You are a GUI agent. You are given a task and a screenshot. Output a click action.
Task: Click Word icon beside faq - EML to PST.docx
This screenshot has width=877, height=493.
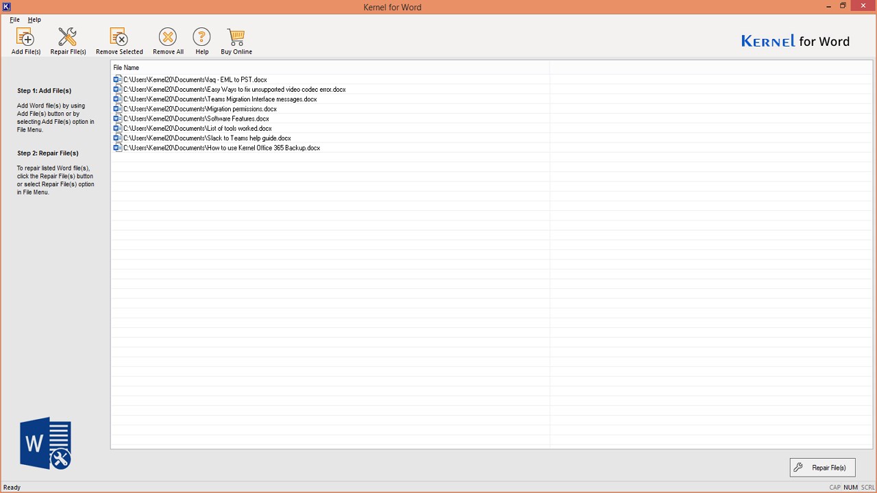[x=117, y=79]
